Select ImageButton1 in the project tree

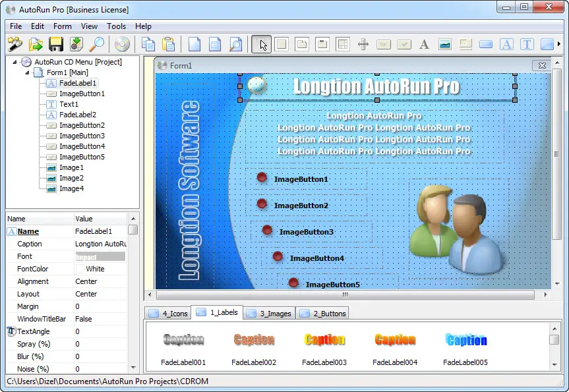82,94
